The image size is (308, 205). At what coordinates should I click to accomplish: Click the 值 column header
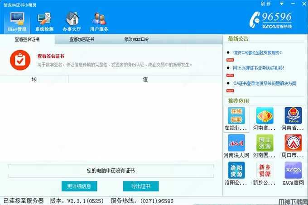click(x=145, y=79)
